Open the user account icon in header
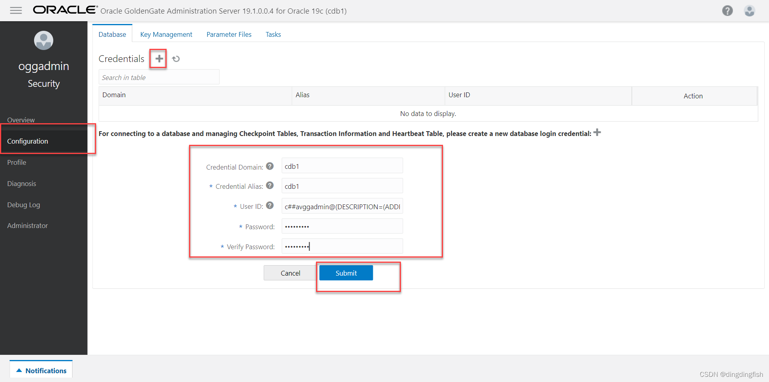The height and width of the screenshot is (382, 769). click(x=749, y=11)
